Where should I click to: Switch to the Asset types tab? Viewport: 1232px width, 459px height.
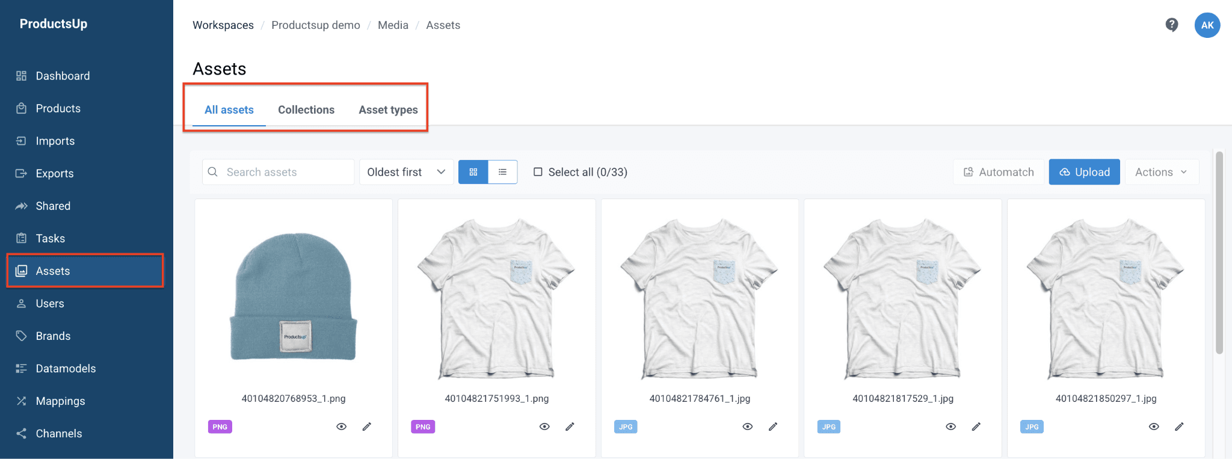[x=388, y=109]
